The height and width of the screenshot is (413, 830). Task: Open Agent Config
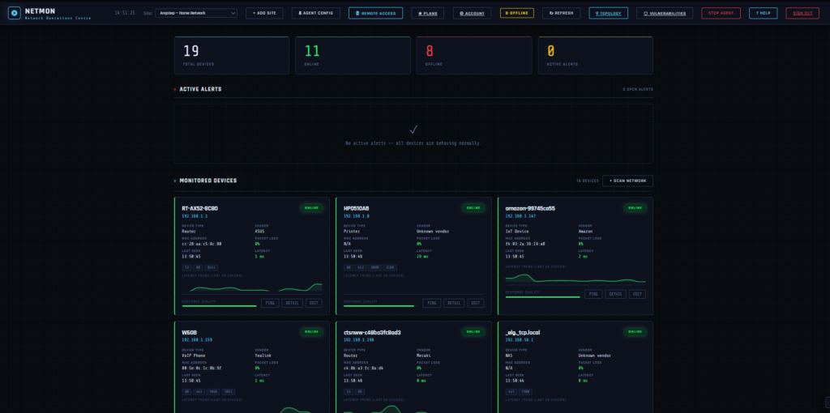coord(315,13)
